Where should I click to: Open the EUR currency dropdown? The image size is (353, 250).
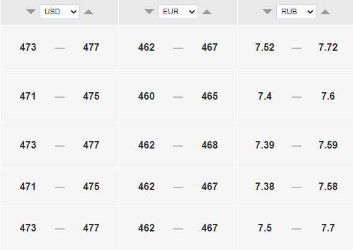coord(178,12)
